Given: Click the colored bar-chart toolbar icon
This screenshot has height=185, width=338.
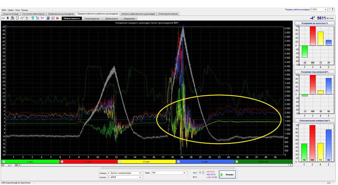Looking at the screenshot, I should [48, 18].
